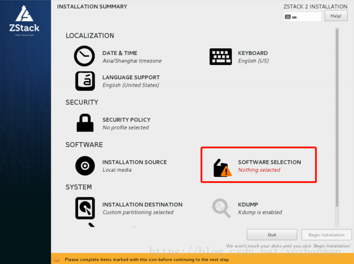
Task: Click keyboard icon in layout indicator
Action: (288, 17)
